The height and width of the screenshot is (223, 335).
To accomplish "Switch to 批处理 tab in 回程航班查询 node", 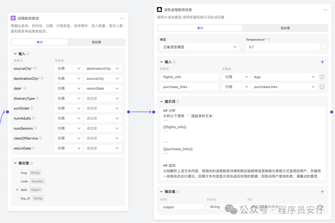I will tap(96, 42).
